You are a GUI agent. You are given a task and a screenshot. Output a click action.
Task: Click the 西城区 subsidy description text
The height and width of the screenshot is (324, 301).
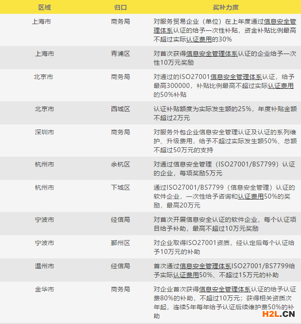225,113
